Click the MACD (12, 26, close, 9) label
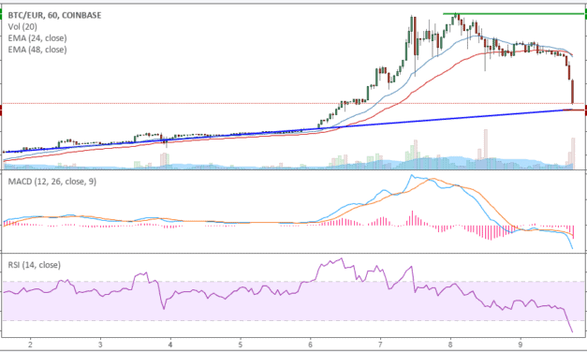The height and width of the screenshot is (352, 587). click(x=52, y=182)
